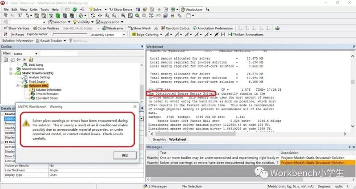This screenshot has height=189, width=356.
Task: Click the Thicken Annotations icon
Action: pyautogui.click(x=230, y=34)
